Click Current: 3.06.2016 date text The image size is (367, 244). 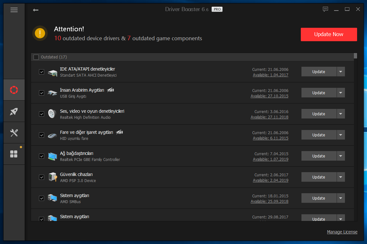pos(271,112)
